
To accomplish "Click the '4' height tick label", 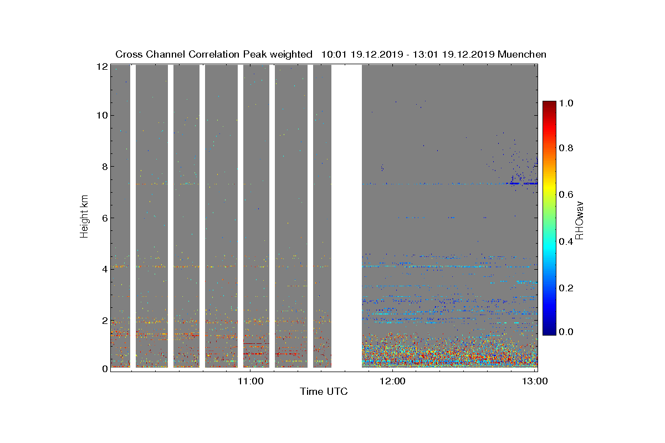I will 104,269.
